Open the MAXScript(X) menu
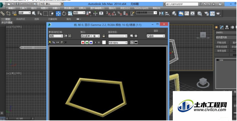237x121 pixels. click(141, 8)
